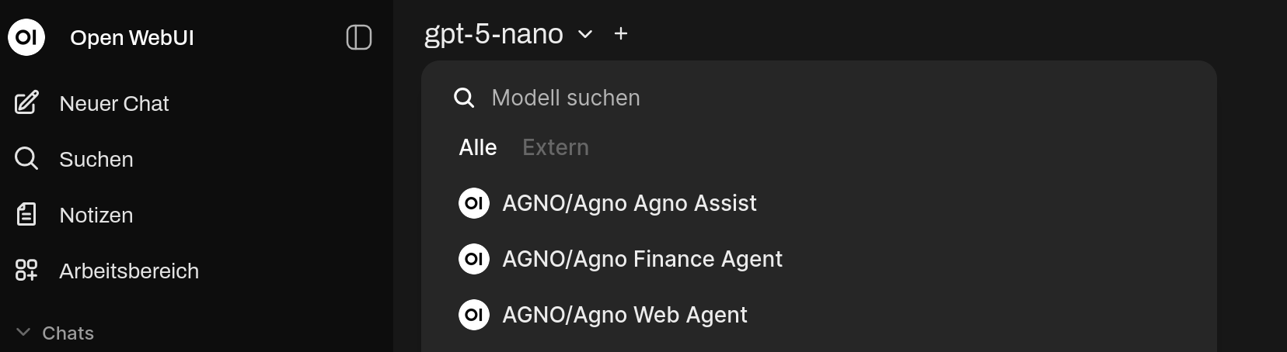Click the Agno Finance Agent model icon

click(474, 259)
